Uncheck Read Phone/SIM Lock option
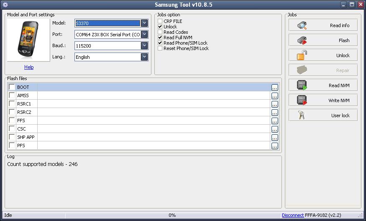This screenshot has height=221, width=366. tap(160, 43)
